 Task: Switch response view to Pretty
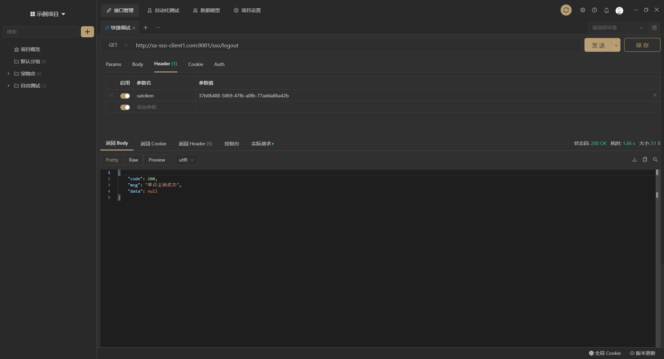112,160
